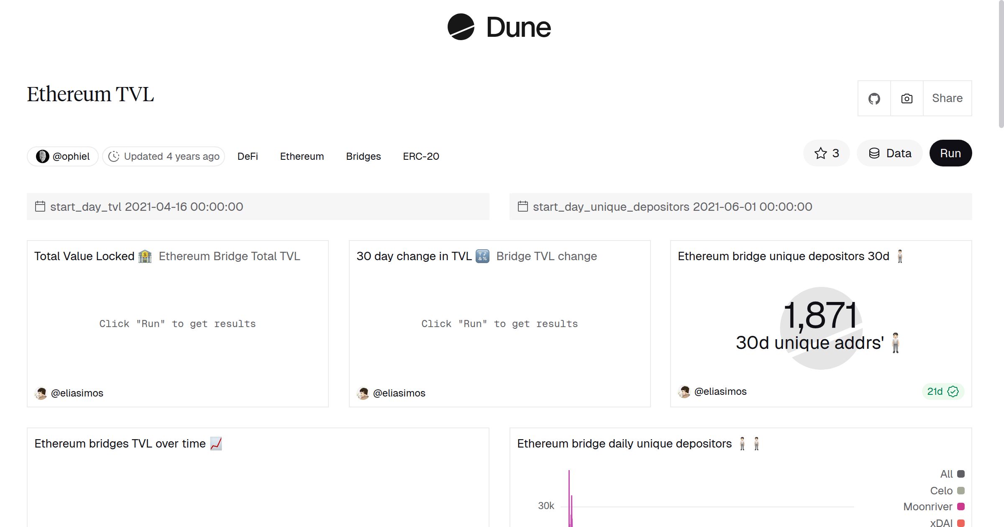Screen dimensions: 1004x527
Task: Star the dashboard using the star icon
Action: click(821, 153)
